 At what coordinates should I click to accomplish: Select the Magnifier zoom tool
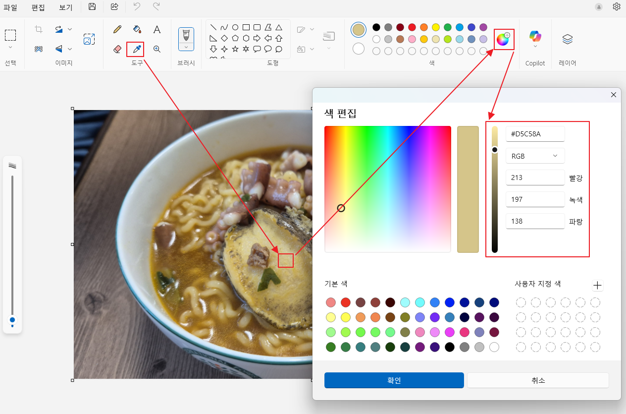tap(157, 49)
